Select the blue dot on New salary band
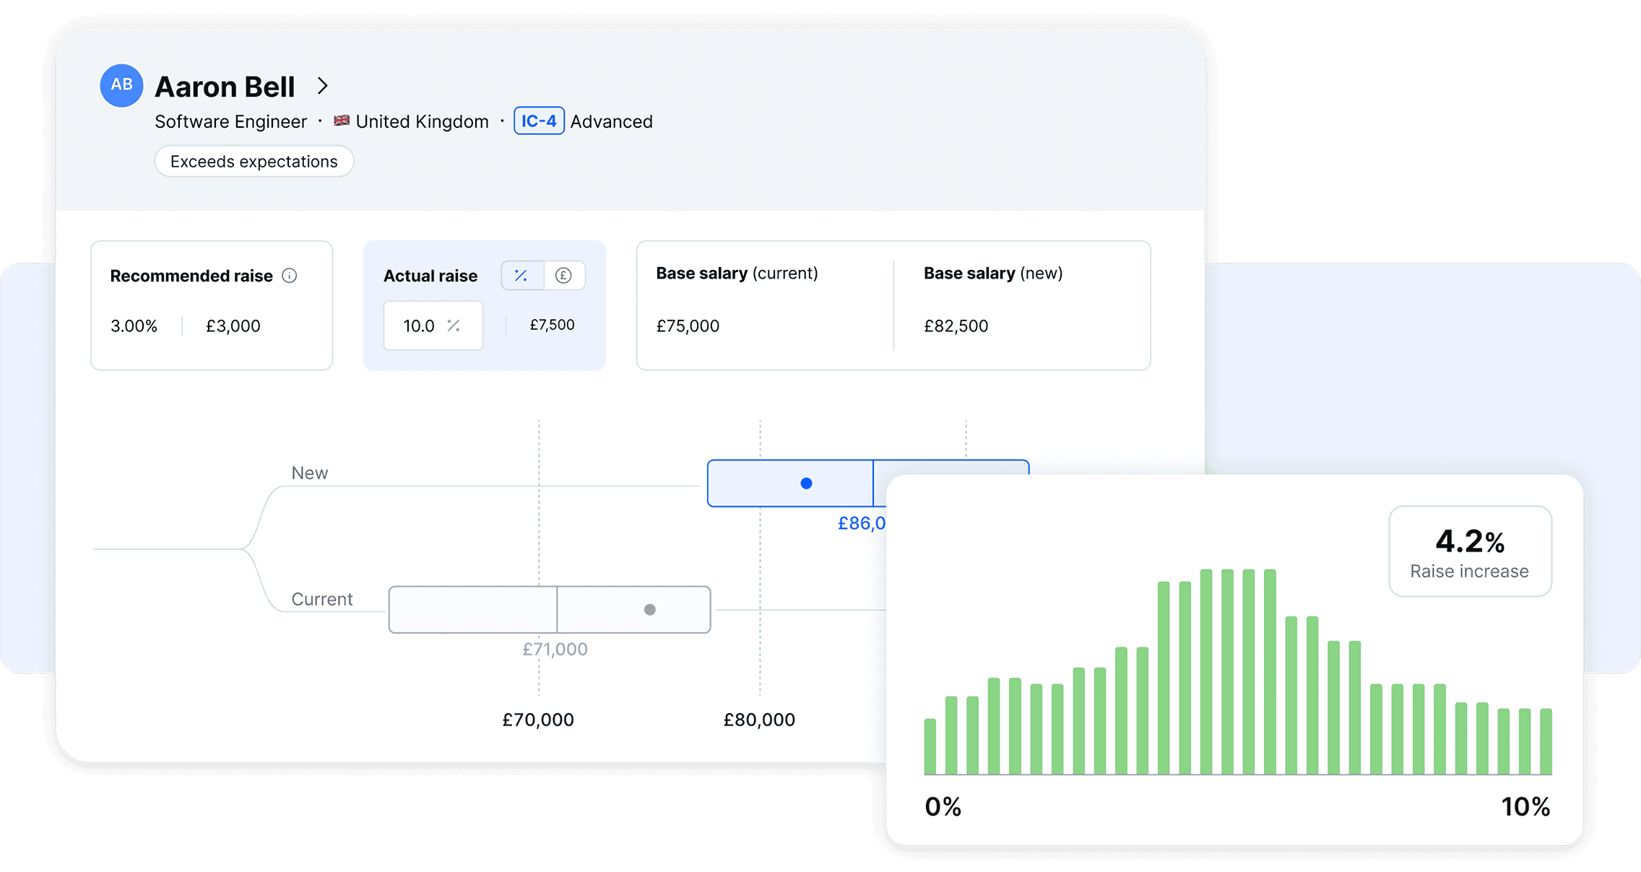The width and height of the screenshot is (1641, 872). pos(806,484)
